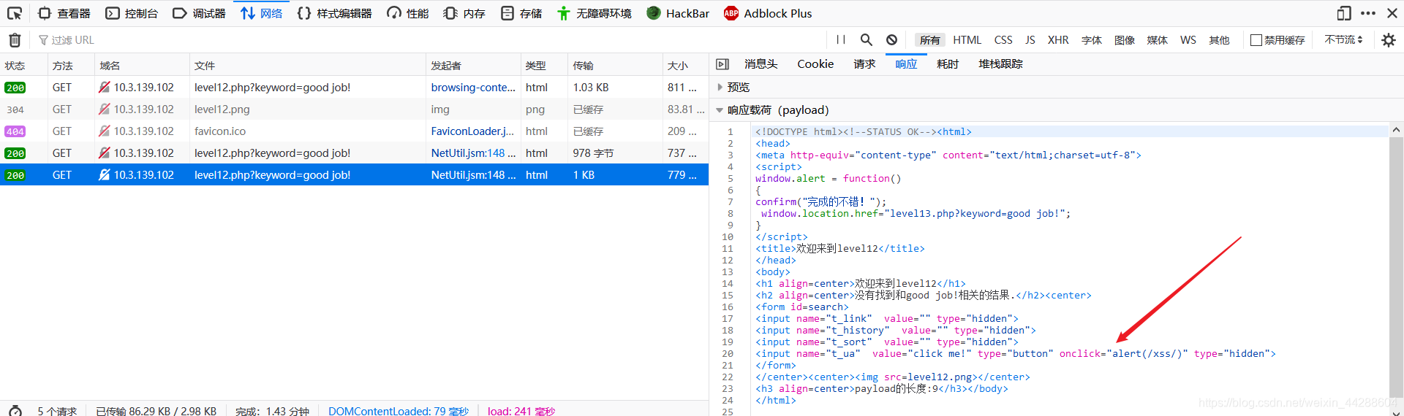The width and height of the screenshot is (1404, 416).
Task: Click insecure lock icon in favicon.ico row
Action: (105, 131)
